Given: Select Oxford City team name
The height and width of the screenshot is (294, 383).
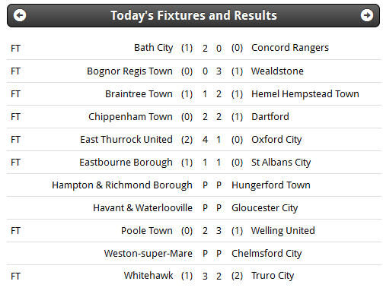Looking at the screenshot, I should (x=276, y=140).
